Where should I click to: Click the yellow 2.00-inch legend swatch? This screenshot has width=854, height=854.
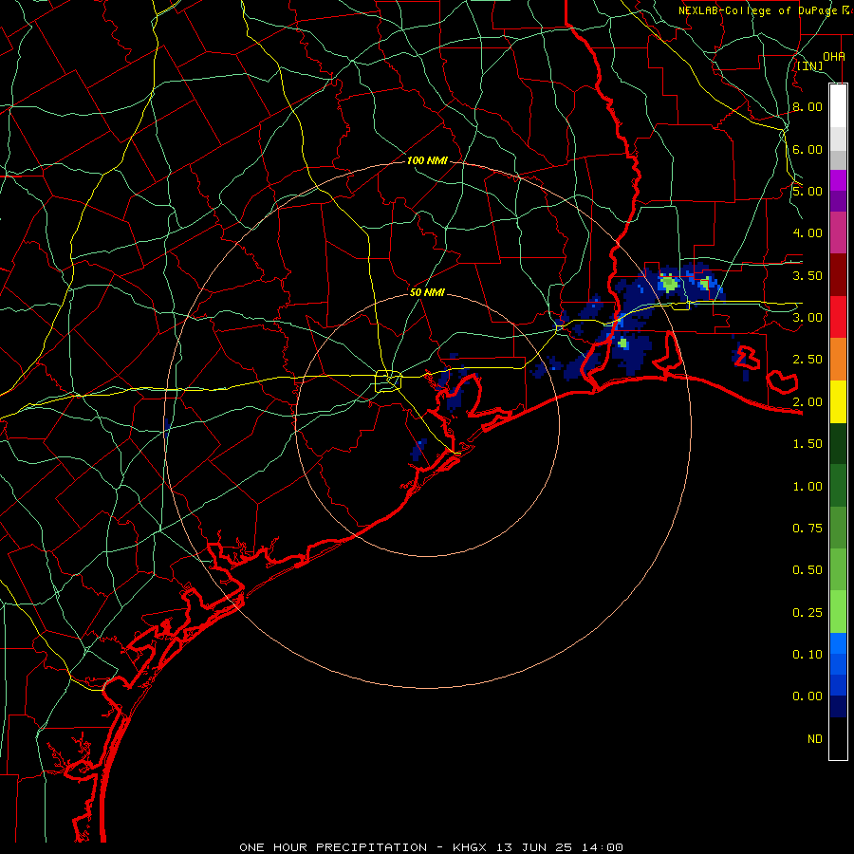tap(838, 401)
